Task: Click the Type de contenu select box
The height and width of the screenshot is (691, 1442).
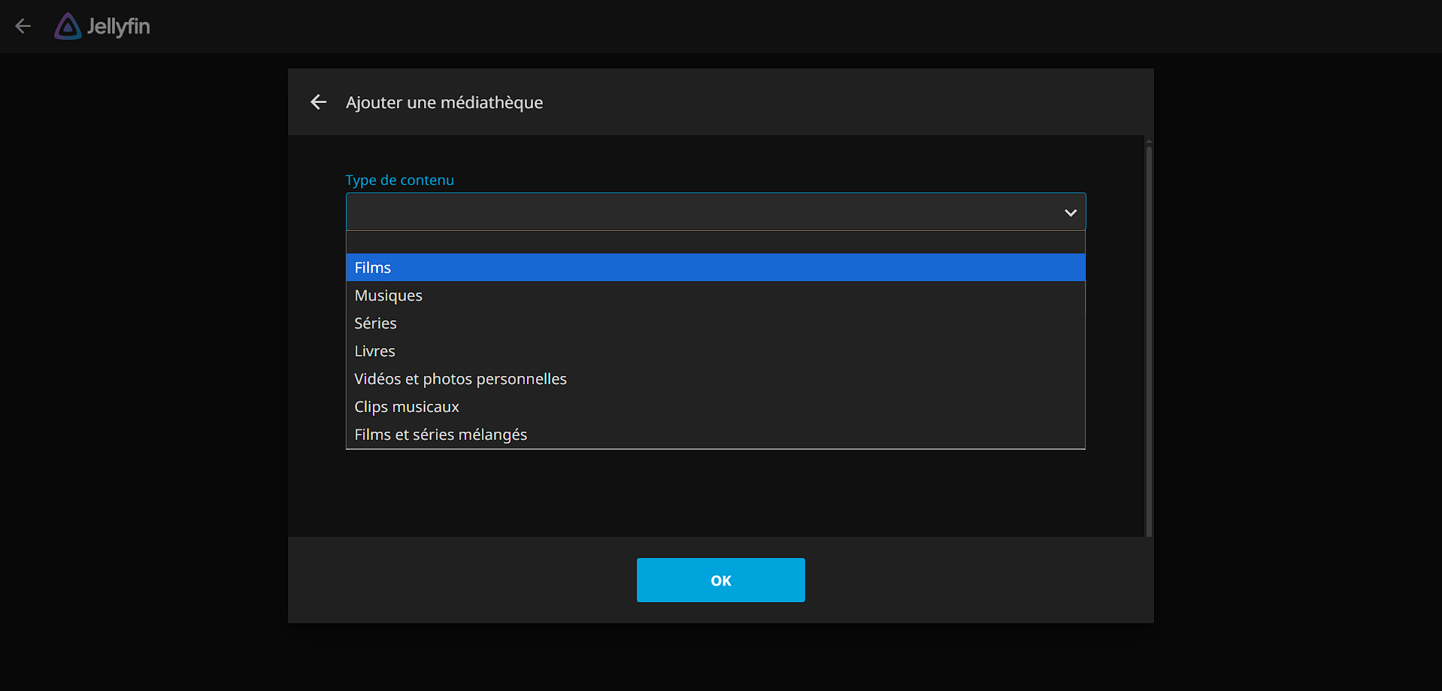Action: [x=699, y=212]
